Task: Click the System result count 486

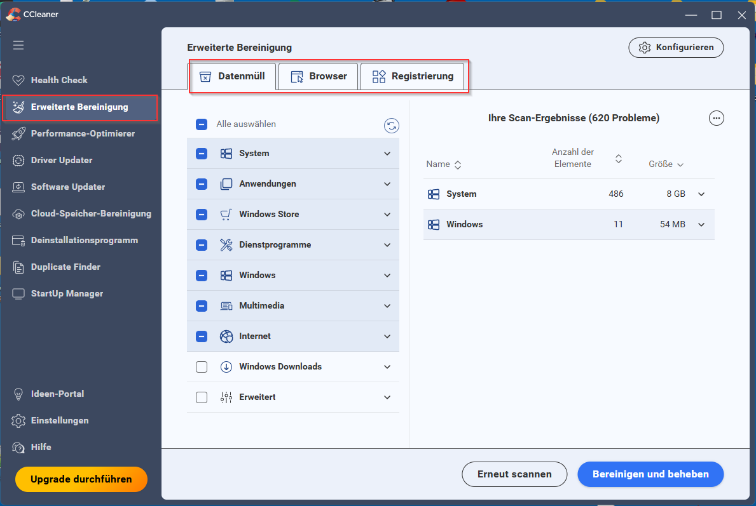Action: click(615, 194)
